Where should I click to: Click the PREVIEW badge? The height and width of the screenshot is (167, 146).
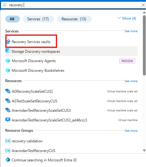point(127,61)
